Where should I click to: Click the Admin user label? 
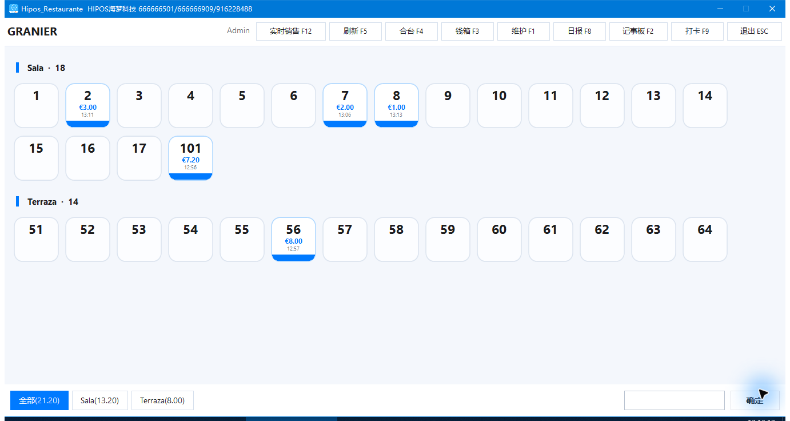(x=238, y=31)
